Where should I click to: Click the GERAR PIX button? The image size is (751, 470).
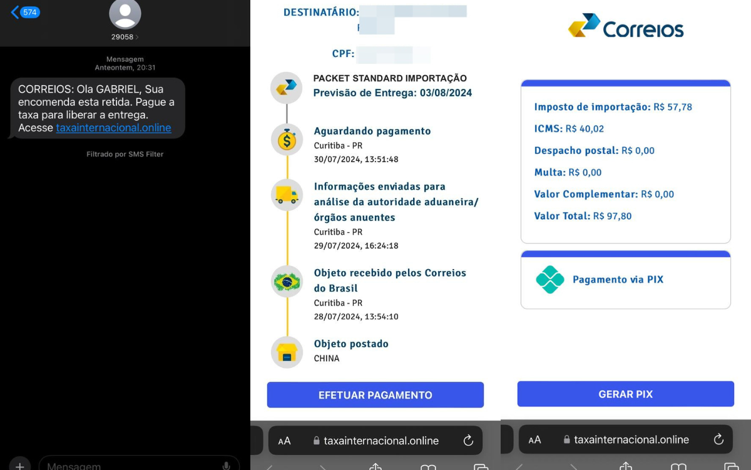(x=626, y=394)
